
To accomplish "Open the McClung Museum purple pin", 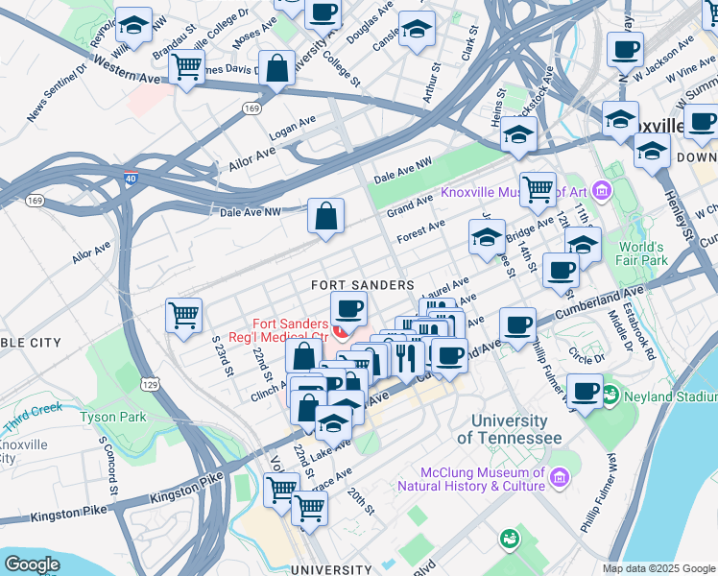I will (560, 479).
